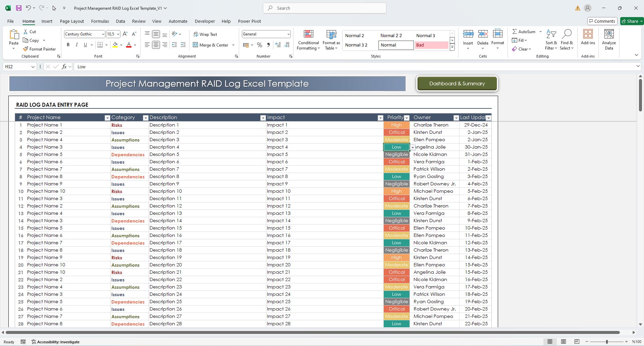Decrease font size with smaller A icon
The height and width of the screenshot is (346, 644).
click(x=134, y=34)
